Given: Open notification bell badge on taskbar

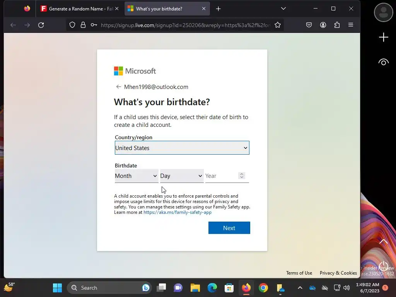Looking at the screenshot, I should pos(385,288).
